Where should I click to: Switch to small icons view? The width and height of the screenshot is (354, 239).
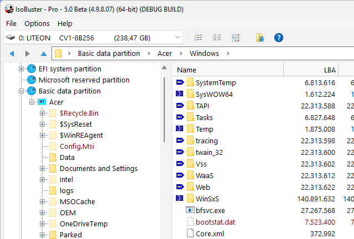pyautogui.click(x=217, y=38)
